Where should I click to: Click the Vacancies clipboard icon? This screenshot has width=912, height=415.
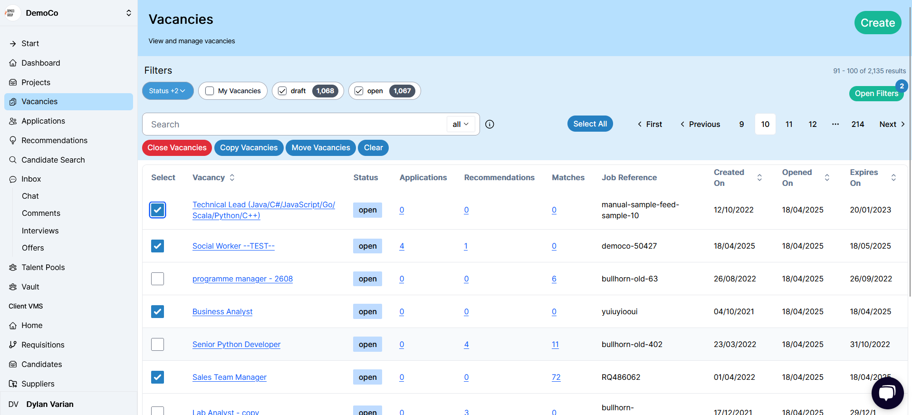(13, 102)
